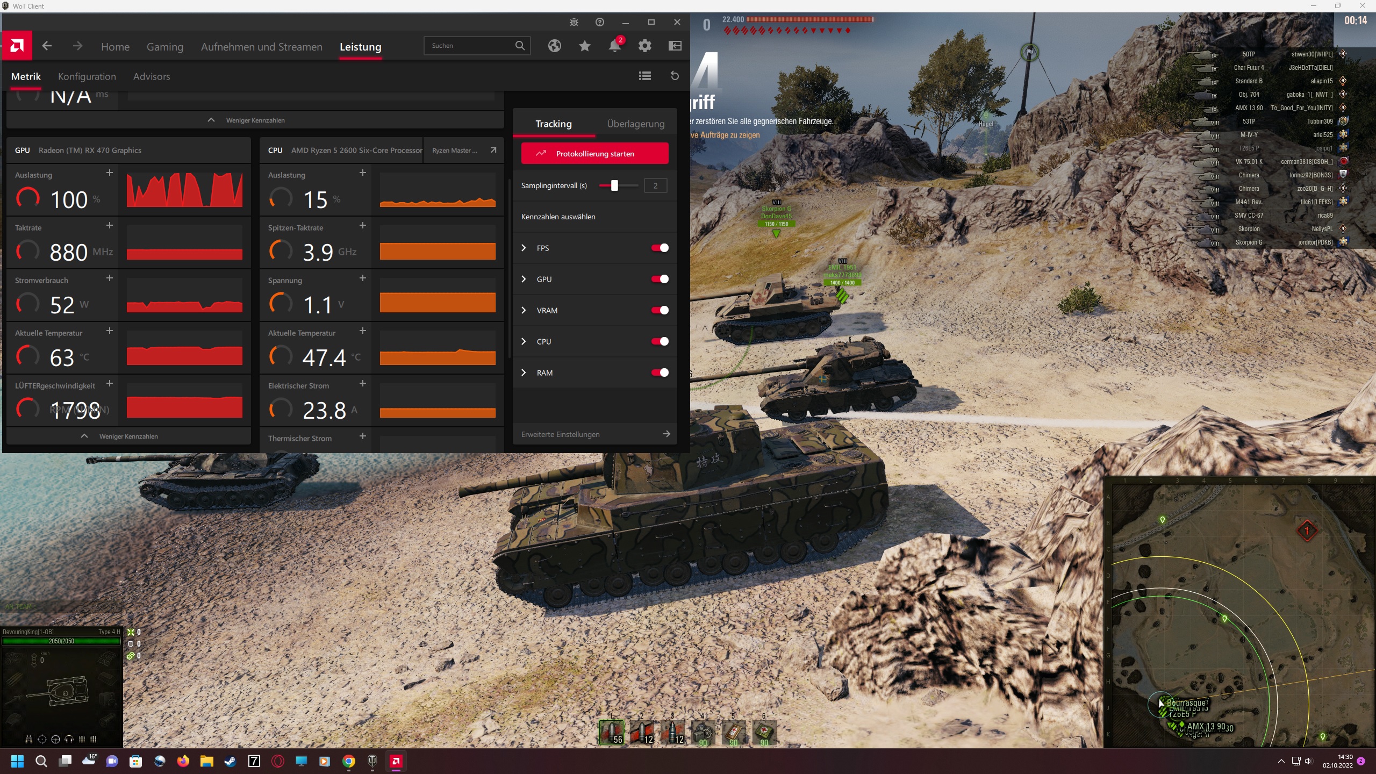Viewport: 1376px width, 774px height.
Task: Open Radeon Software settings gear icon
Action: tap(644, 46)
